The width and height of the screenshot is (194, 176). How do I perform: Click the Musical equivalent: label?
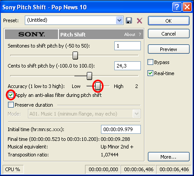tap(28, 147)
